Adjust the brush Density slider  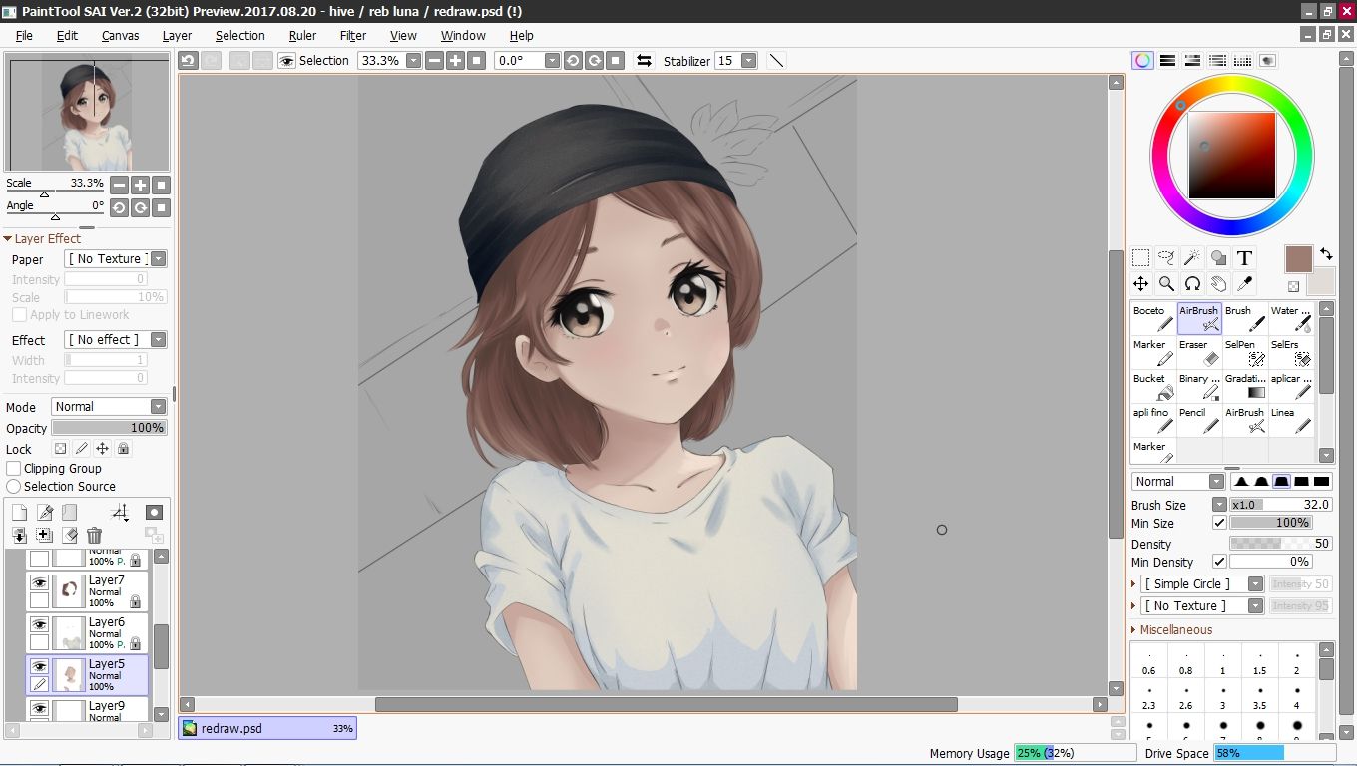(1281, 544)
